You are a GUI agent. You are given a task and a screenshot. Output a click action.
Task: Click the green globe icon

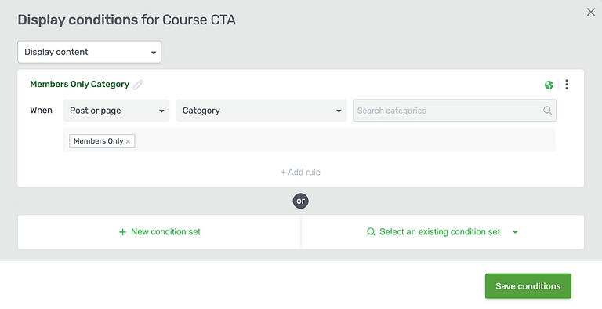click(x=549, y=85)
